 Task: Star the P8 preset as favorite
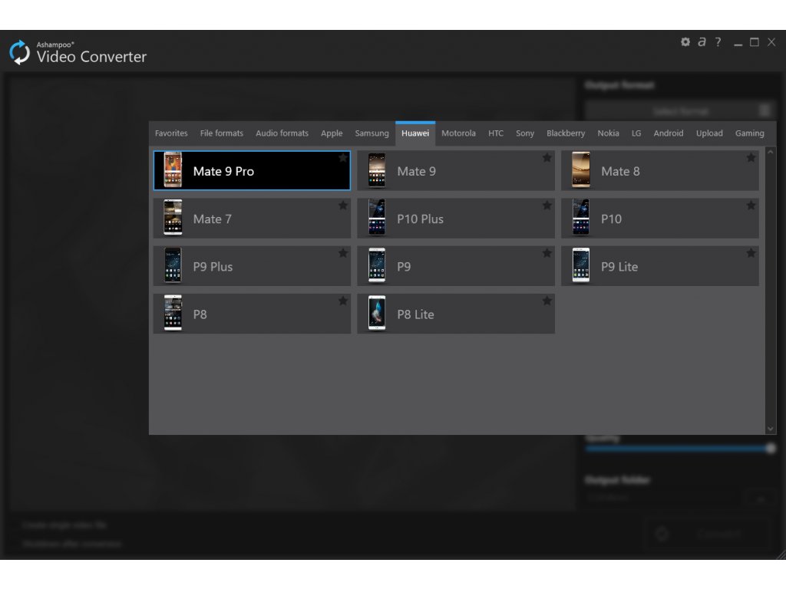[343, 301]
